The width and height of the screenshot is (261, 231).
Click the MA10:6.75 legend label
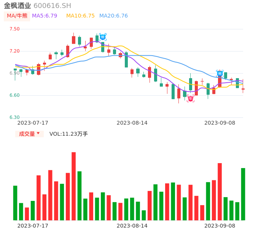tap(80, 16)
